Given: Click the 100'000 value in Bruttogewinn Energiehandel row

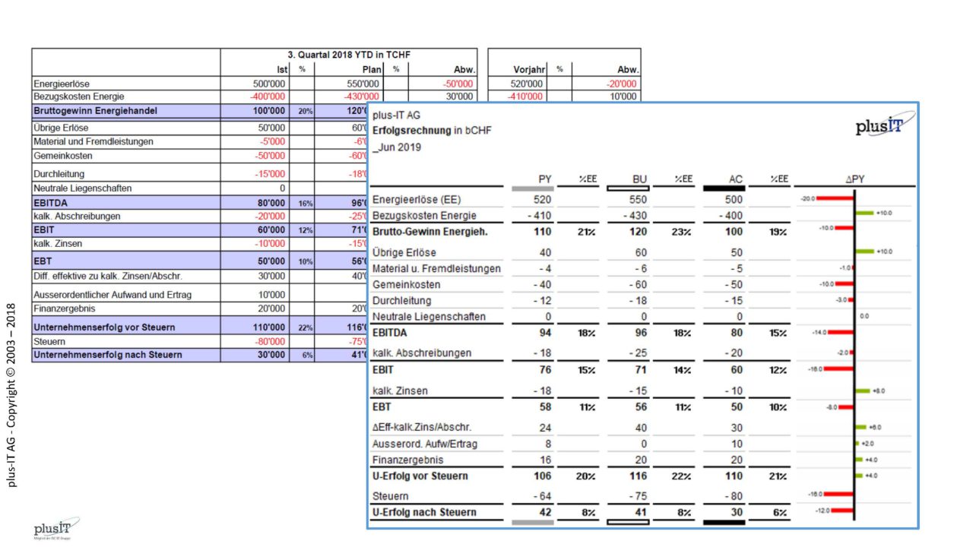Looking at the screenshot, I should coord(269,111).
